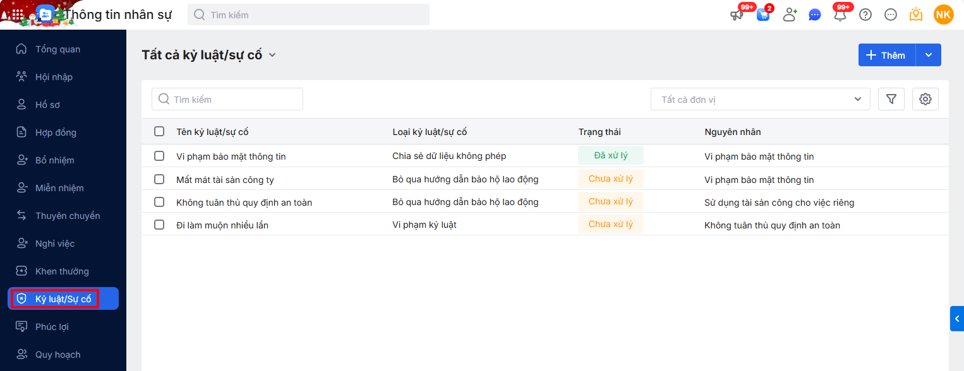Open the arrow dropdown beside Thêm
This screenshot has width=964, height=371.
tap(929, 55)
